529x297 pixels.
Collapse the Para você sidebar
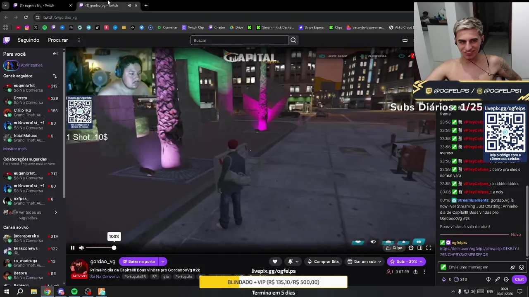click(x=55, y=54)
